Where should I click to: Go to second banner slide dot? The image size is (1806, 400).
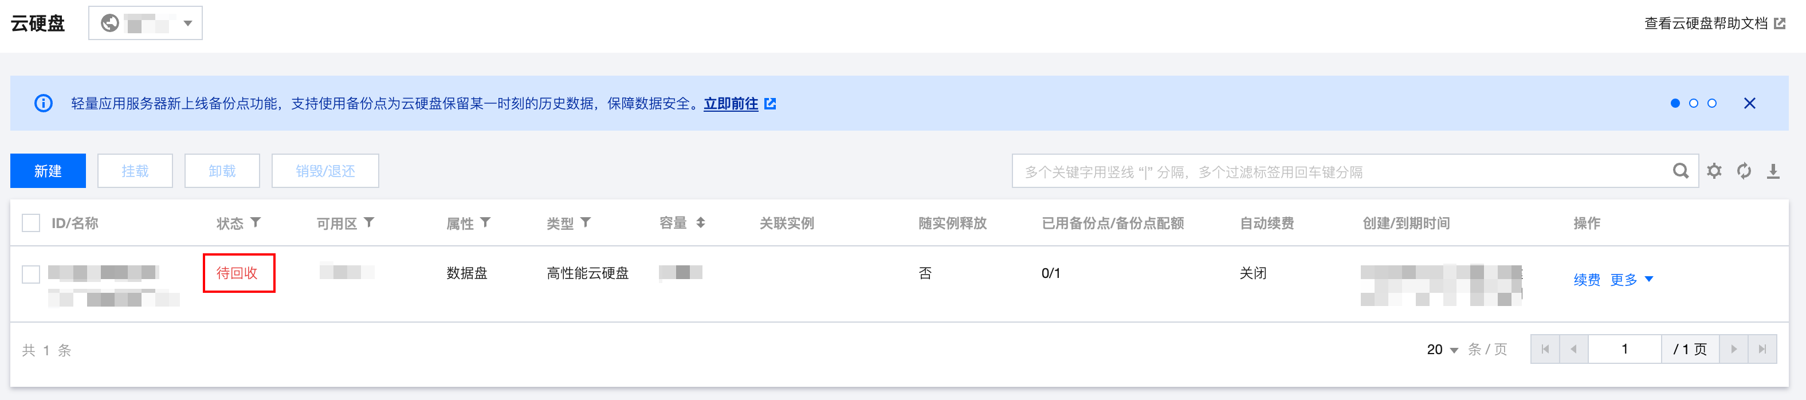(1693, 103)
